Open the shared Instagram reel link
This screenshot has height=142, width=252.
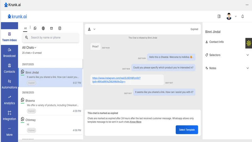click(x=116, y=80)
